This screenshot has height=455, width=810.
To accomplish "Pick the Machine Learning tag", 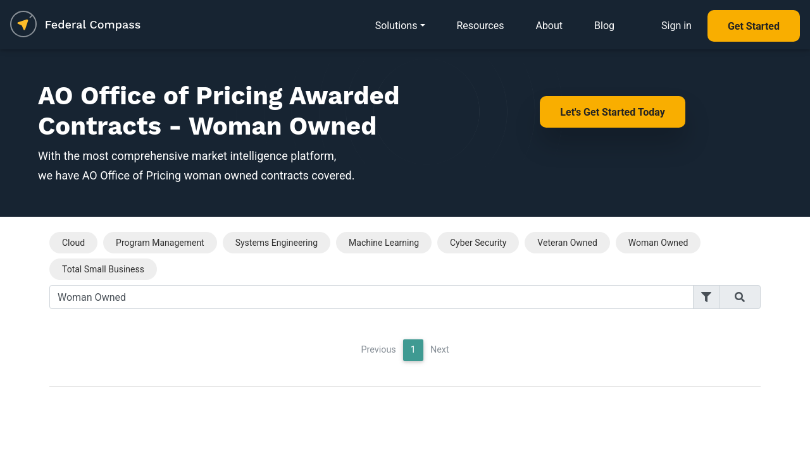I will (x=383, y=243).
